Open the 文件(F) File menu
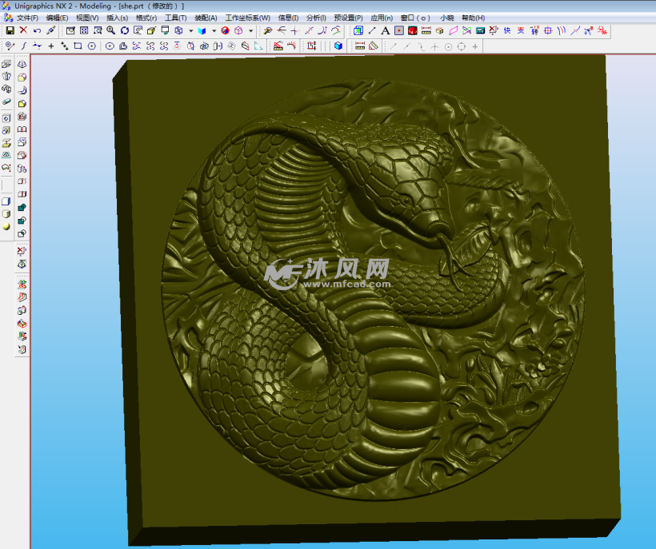 [27, 18]
